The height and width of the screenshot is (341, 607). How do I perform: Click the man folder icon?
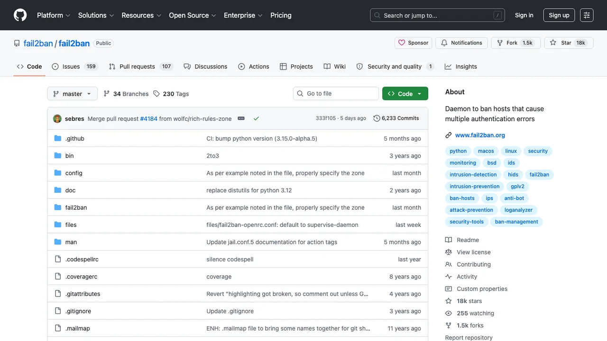point(58,242)
